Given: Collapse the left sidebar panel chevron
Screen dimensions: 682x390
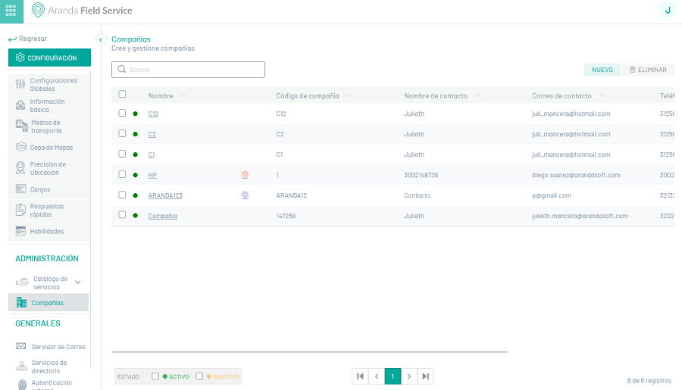Looking at the screenshot, I should click(x=101, y=39).
